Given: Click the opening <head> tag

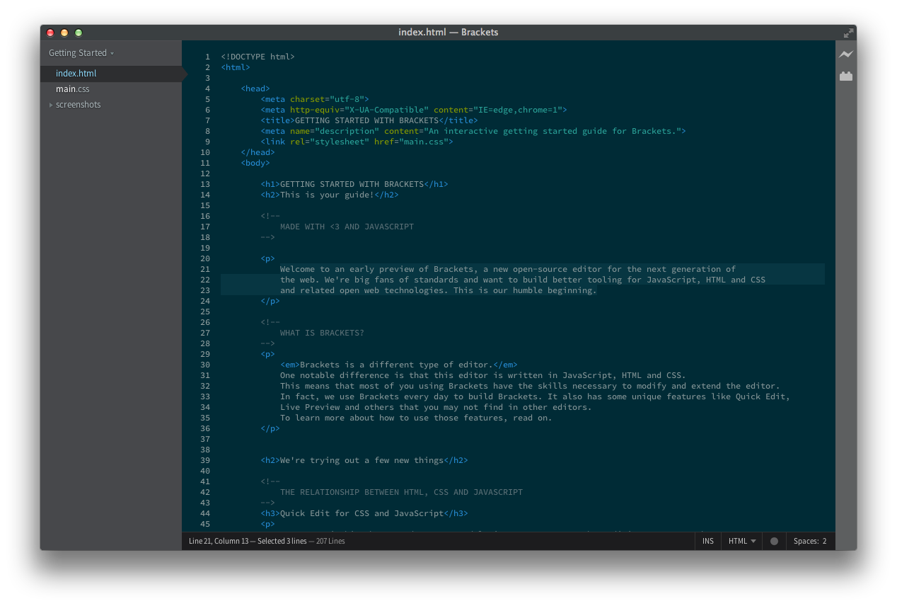Looking at the screenshot, I should click(255, 88).
